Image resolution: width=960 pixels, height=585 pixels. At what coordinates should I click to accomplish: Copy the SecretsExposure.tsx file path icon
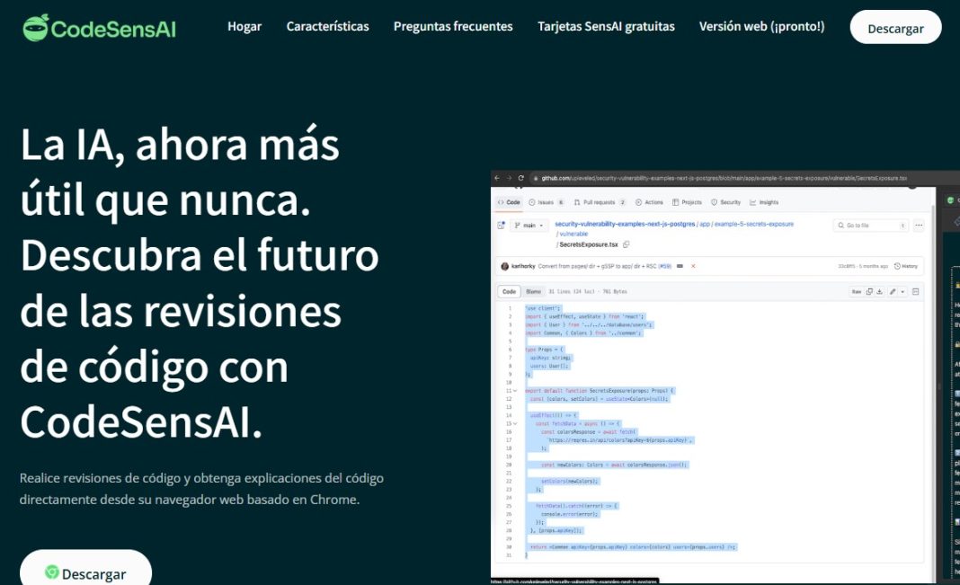[x=627, y=244]
